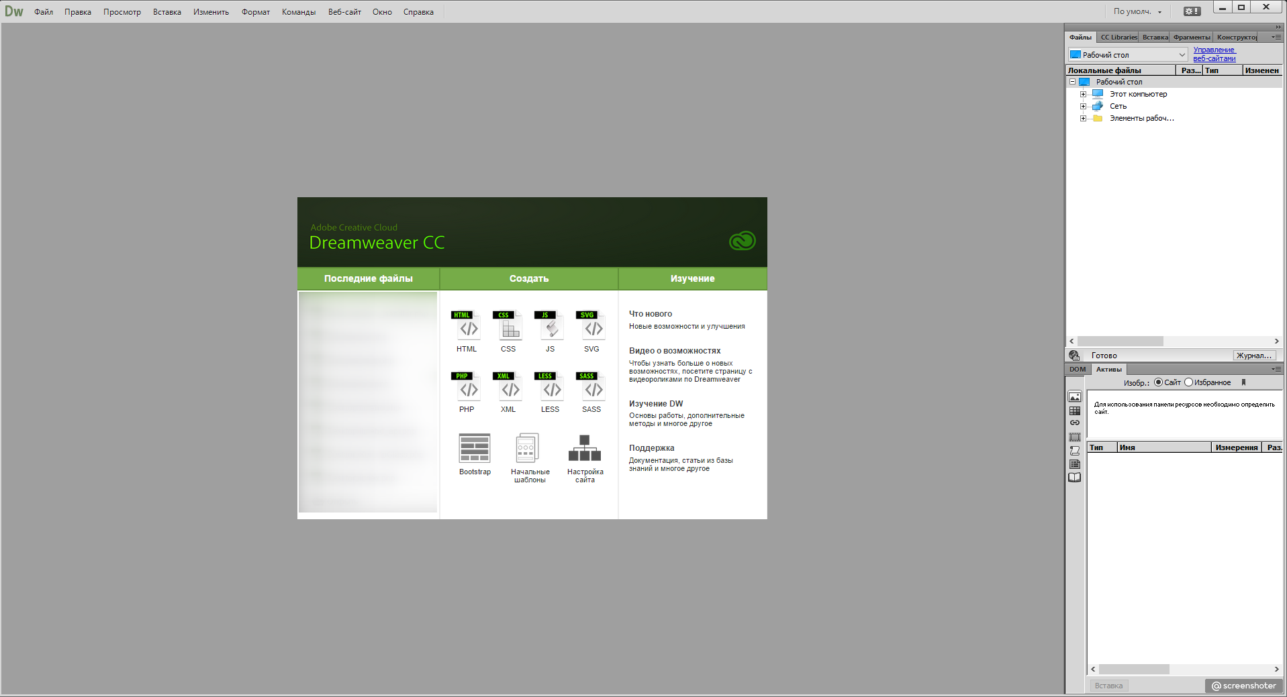Viewport: 1287px width, 697px height.
Task: Select Media filmstrip category in Assets panel
Action: point(1075,437)
